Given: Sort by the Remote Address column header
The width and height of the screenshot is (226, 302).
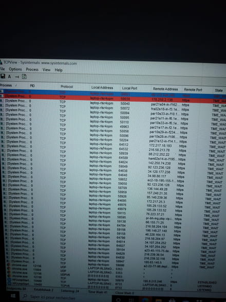Looking at the screenshot, I should point(165,89).
